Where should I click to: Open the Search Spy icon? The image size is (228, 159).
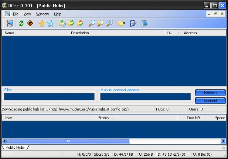pyautogui.click(x=110, y=23)
